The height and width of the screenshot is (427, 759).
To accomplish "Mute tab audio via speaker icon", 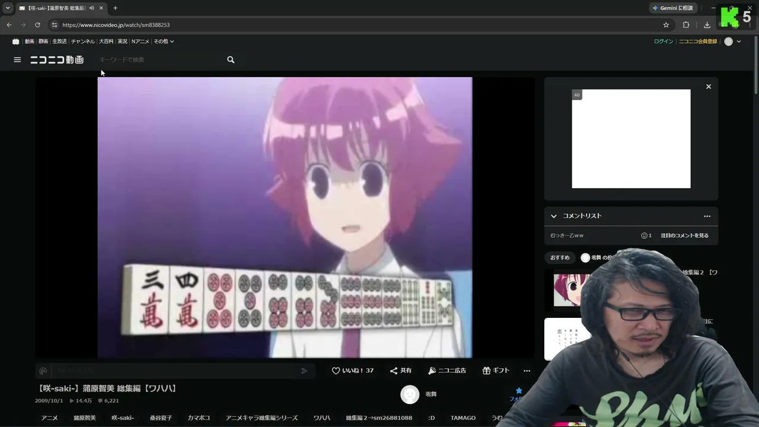I will (x=91, y=8).
